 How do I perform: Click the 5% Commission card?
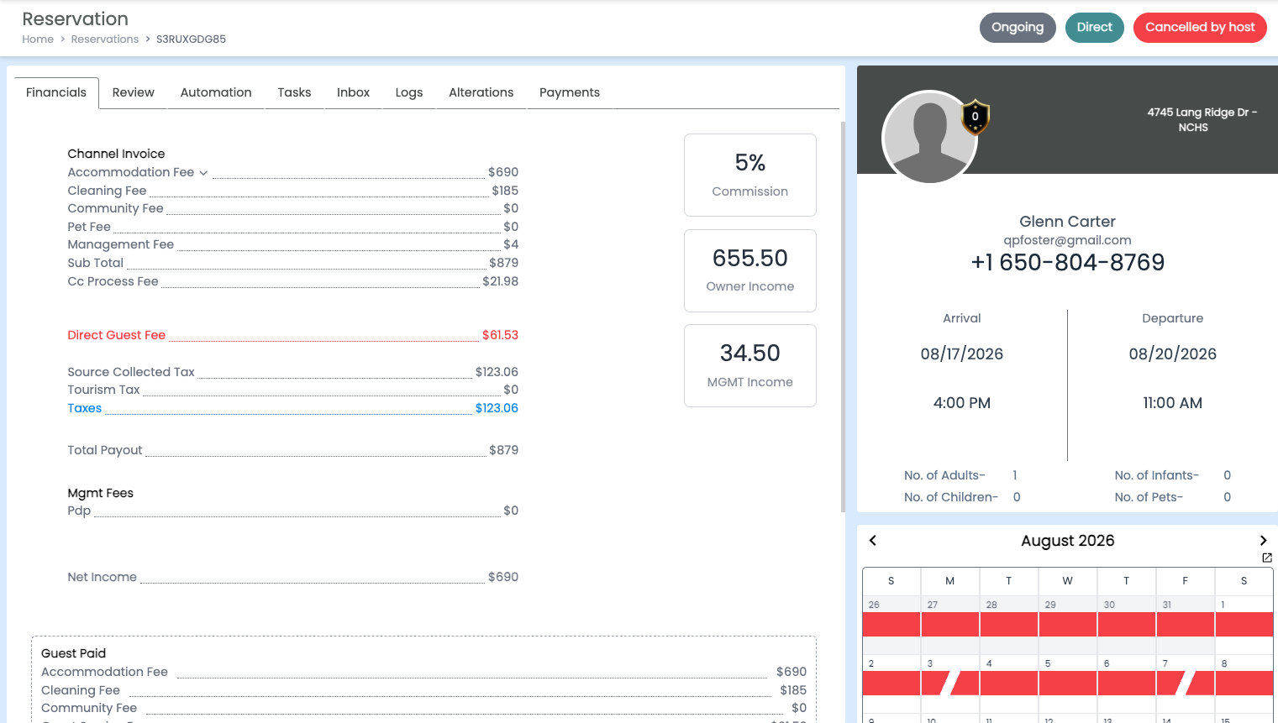[x=750, y=176]
